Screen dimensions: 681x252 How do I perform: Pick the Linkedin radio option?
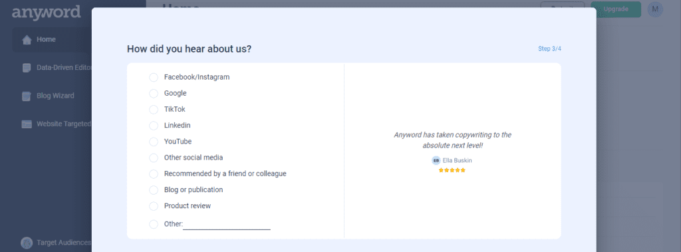154,126
